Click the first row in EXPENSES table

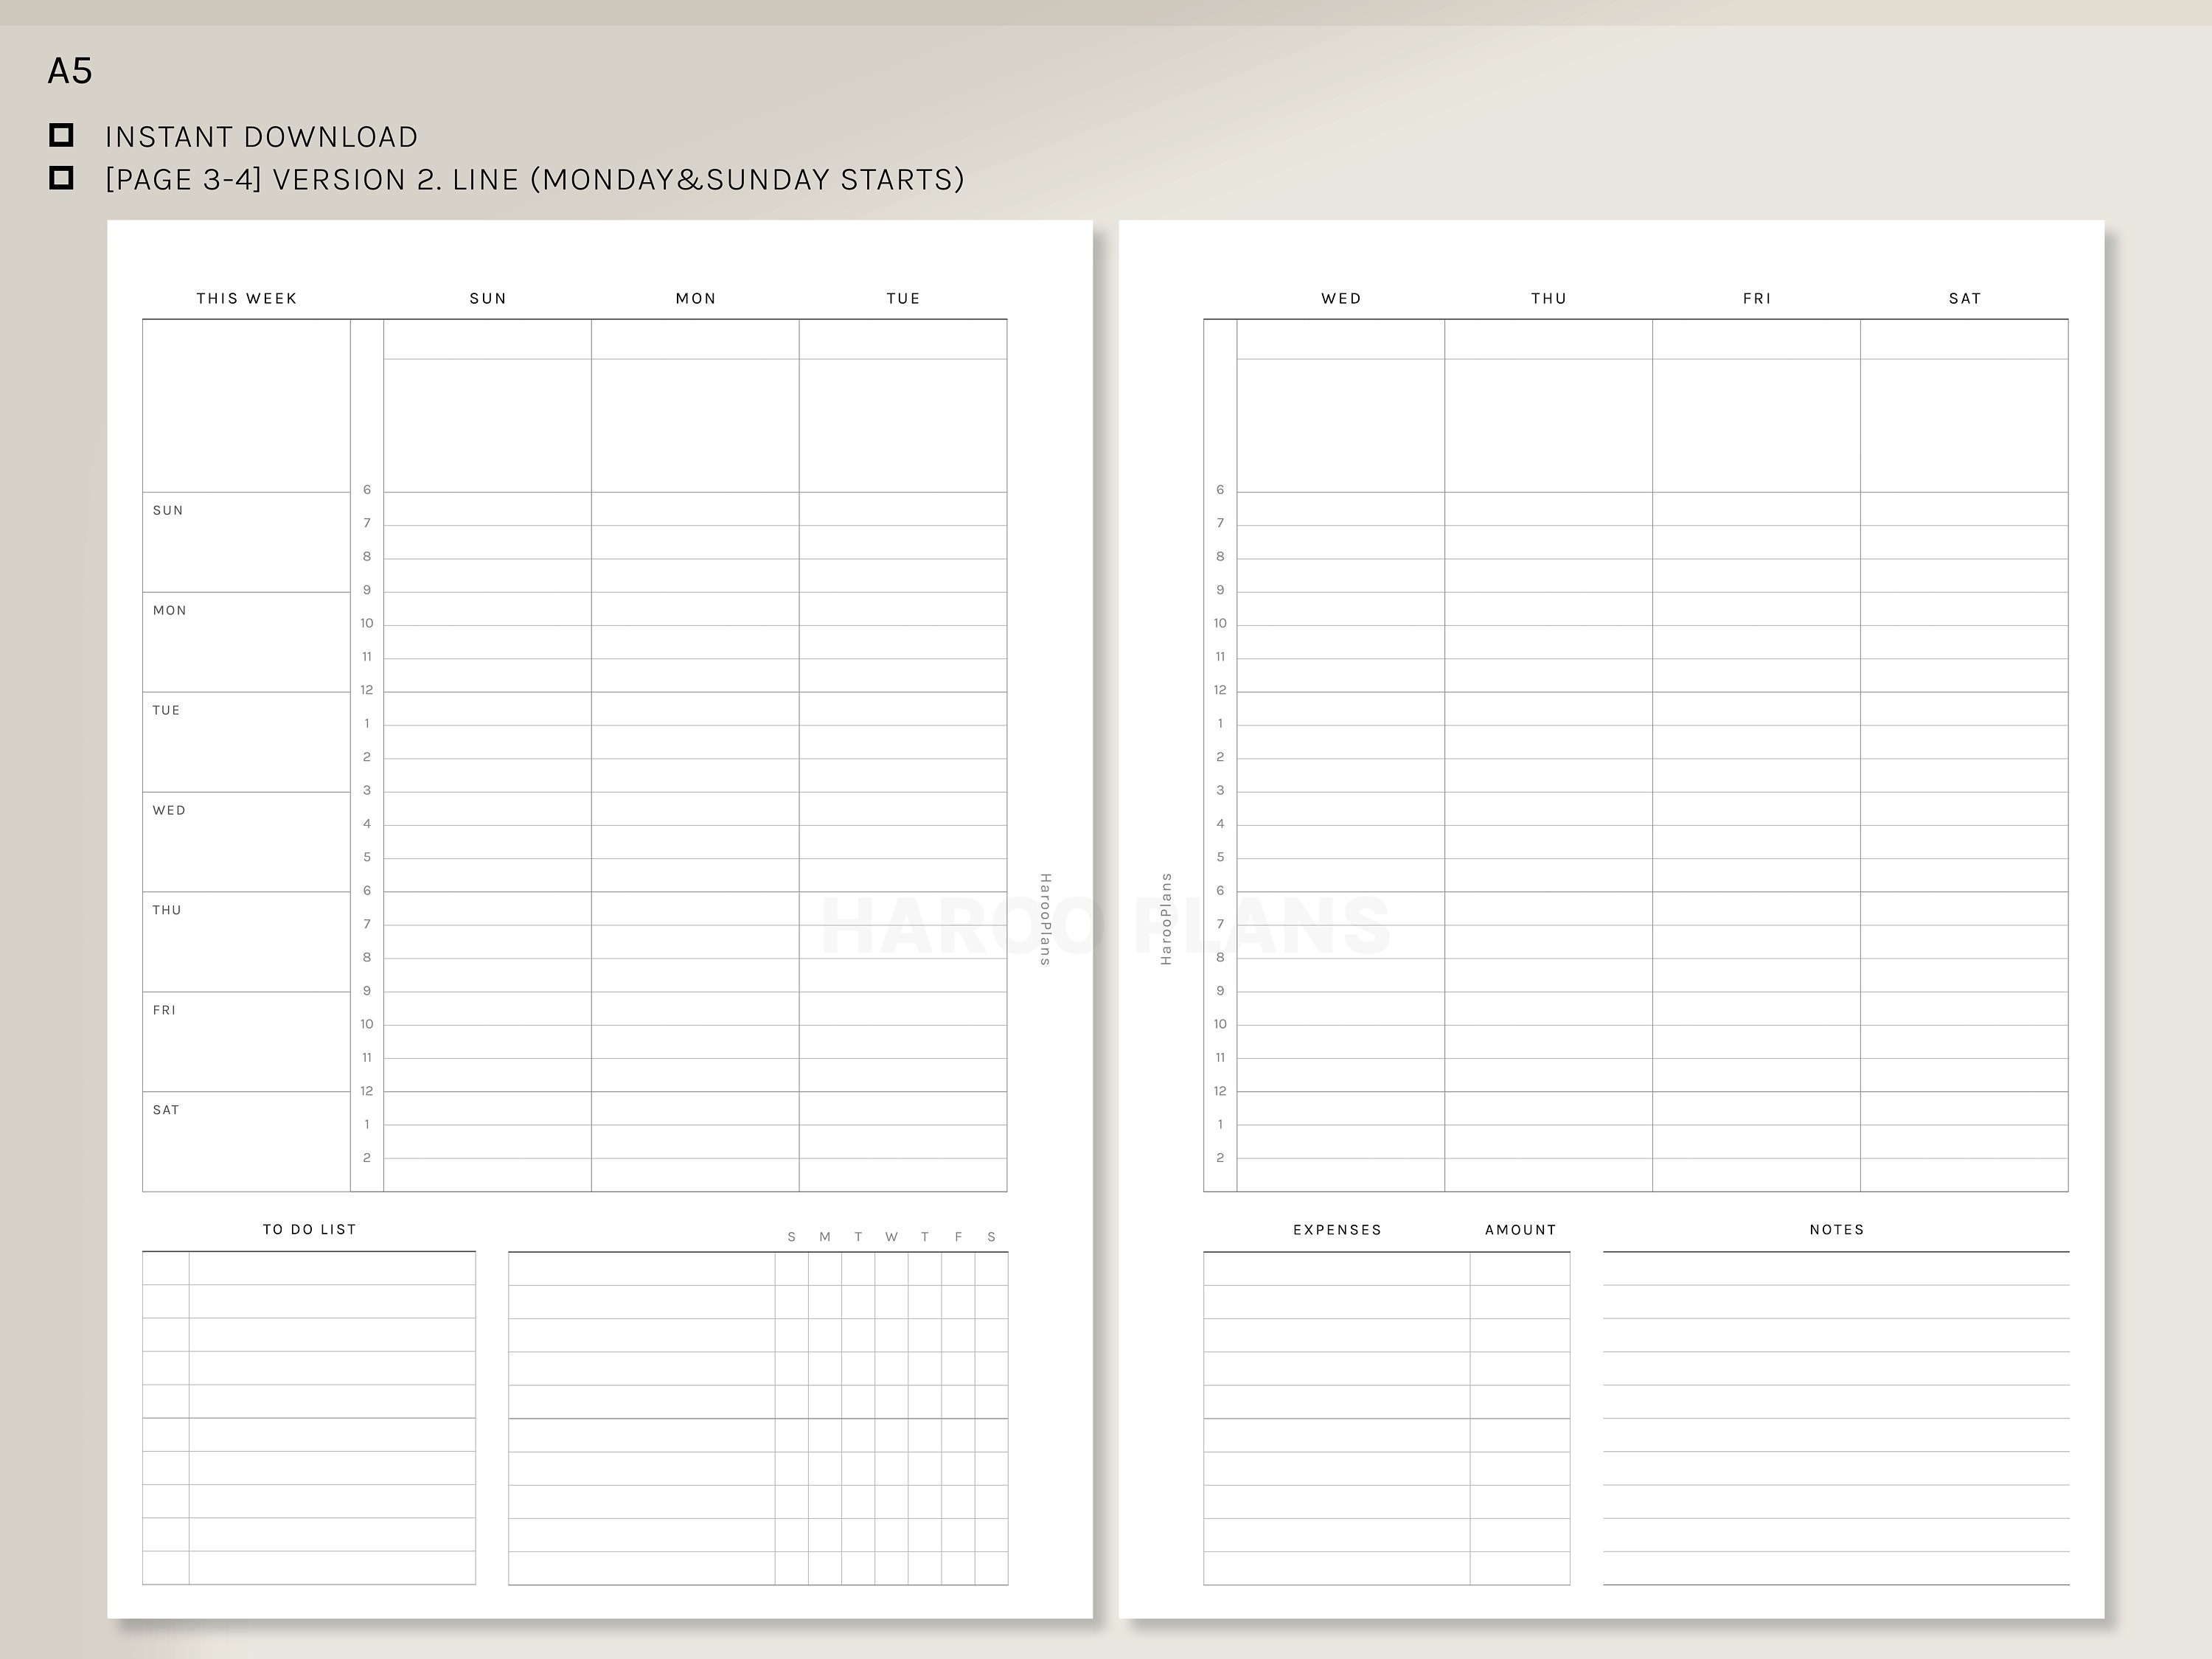coord(1336,1268)
